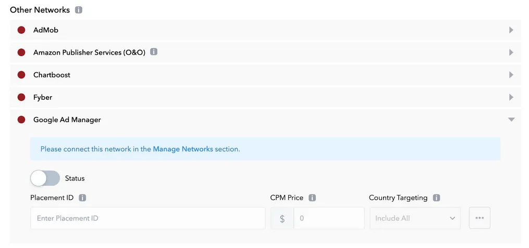Viewport: 529px width, 248px height.
Task: Toggle the Status switch on
Action: click(x=45, y=178)
